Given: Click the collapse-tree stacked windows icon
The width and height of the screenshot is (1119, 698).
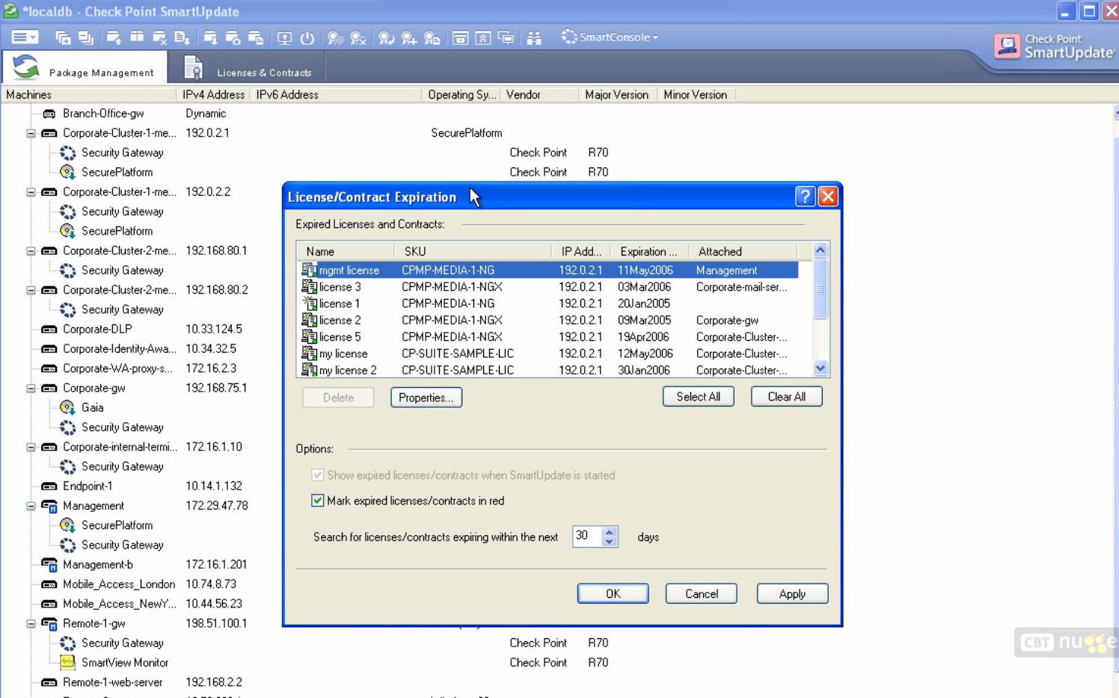Looking at the screenshot, I should [86, 37].
